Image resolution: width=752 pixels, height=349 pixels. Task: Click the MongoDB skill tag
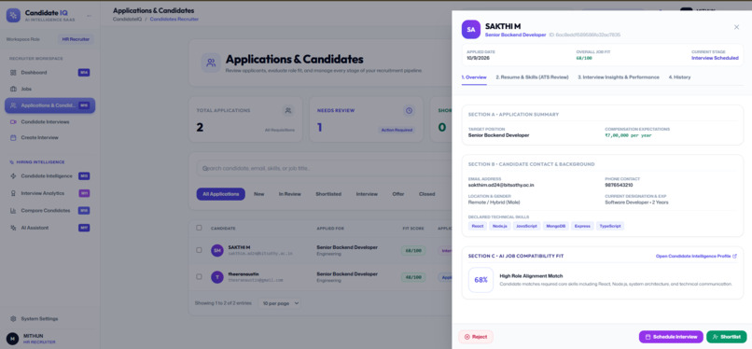coord(556,226)
